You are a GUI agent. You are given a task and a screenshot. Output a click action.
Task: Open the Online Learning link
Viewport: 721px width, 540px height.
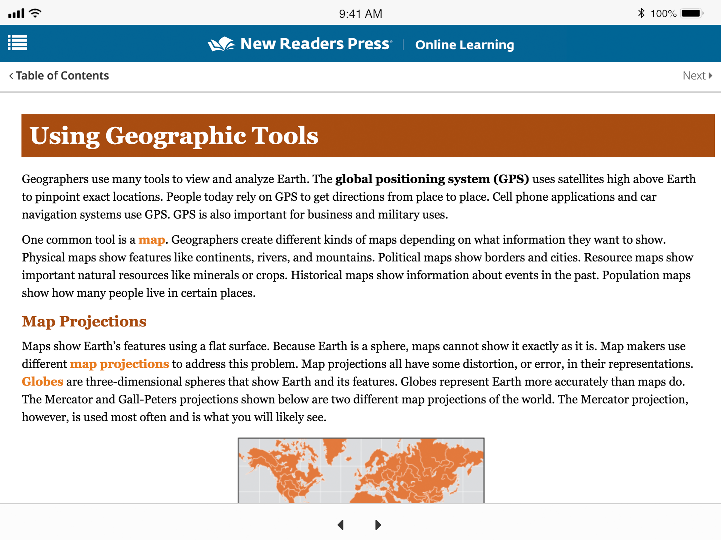[464, 45]
